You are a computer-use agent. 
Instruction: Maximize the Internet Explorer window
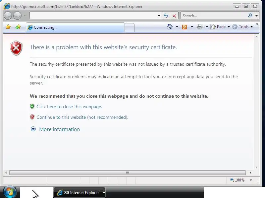[246, 6]
